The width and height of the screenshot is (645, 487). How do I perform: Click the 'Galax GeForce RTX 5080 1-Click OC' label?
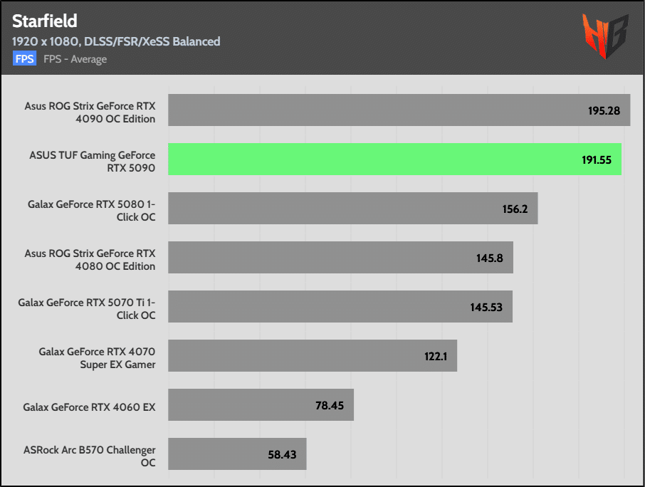coord(92,211)
